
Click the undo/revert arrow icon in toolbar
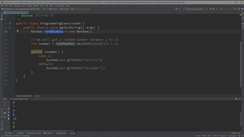(235, 9)
